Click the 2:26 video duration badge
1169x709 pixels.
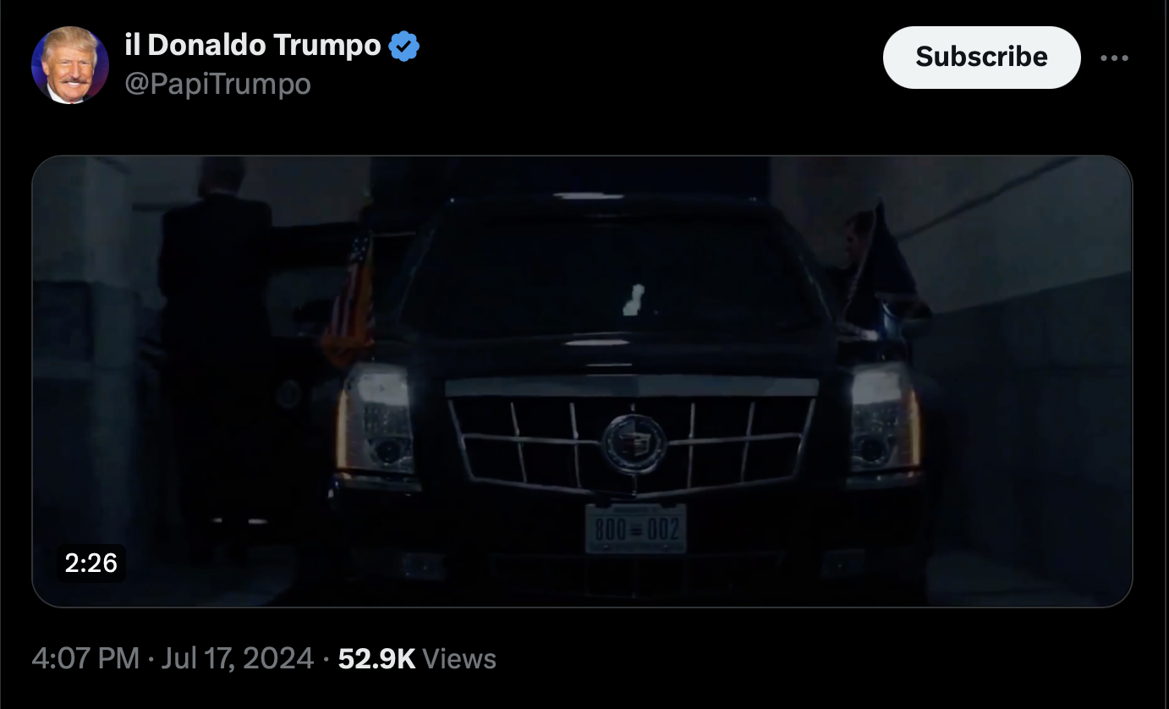[91, 563]
